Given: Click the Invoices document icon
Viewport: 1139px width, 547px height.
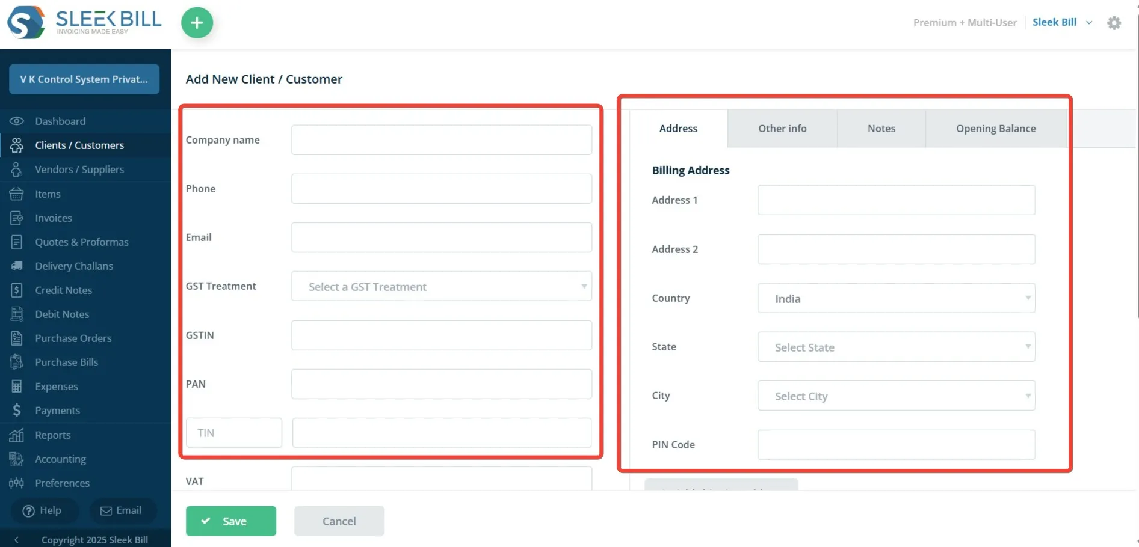Looking at the screenshot, I should click(17, 218).
